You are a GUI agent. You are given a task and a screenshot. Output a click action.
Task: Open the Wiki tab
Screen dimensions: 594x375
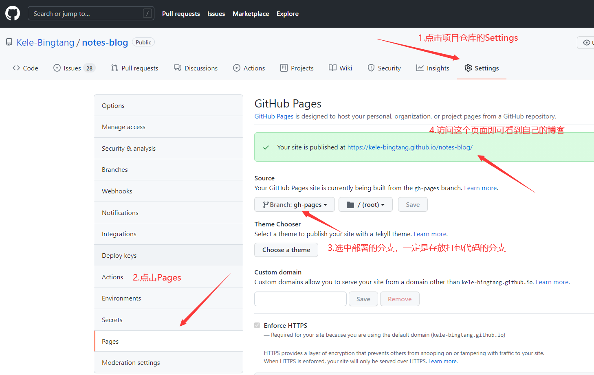[341, 68]
